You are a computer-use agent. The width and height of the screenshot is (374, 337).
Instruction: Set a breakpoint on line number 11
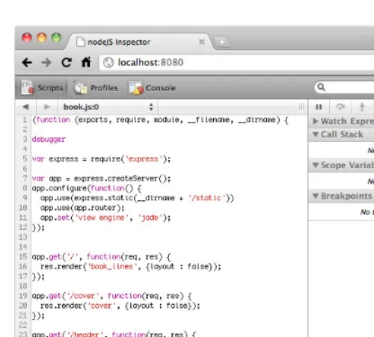point(22,217)
